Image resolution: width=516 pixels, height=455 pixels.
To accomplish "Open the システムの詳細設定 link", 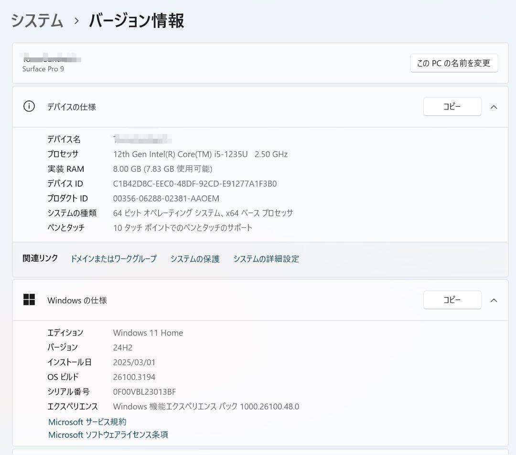I will click(266, 258).
